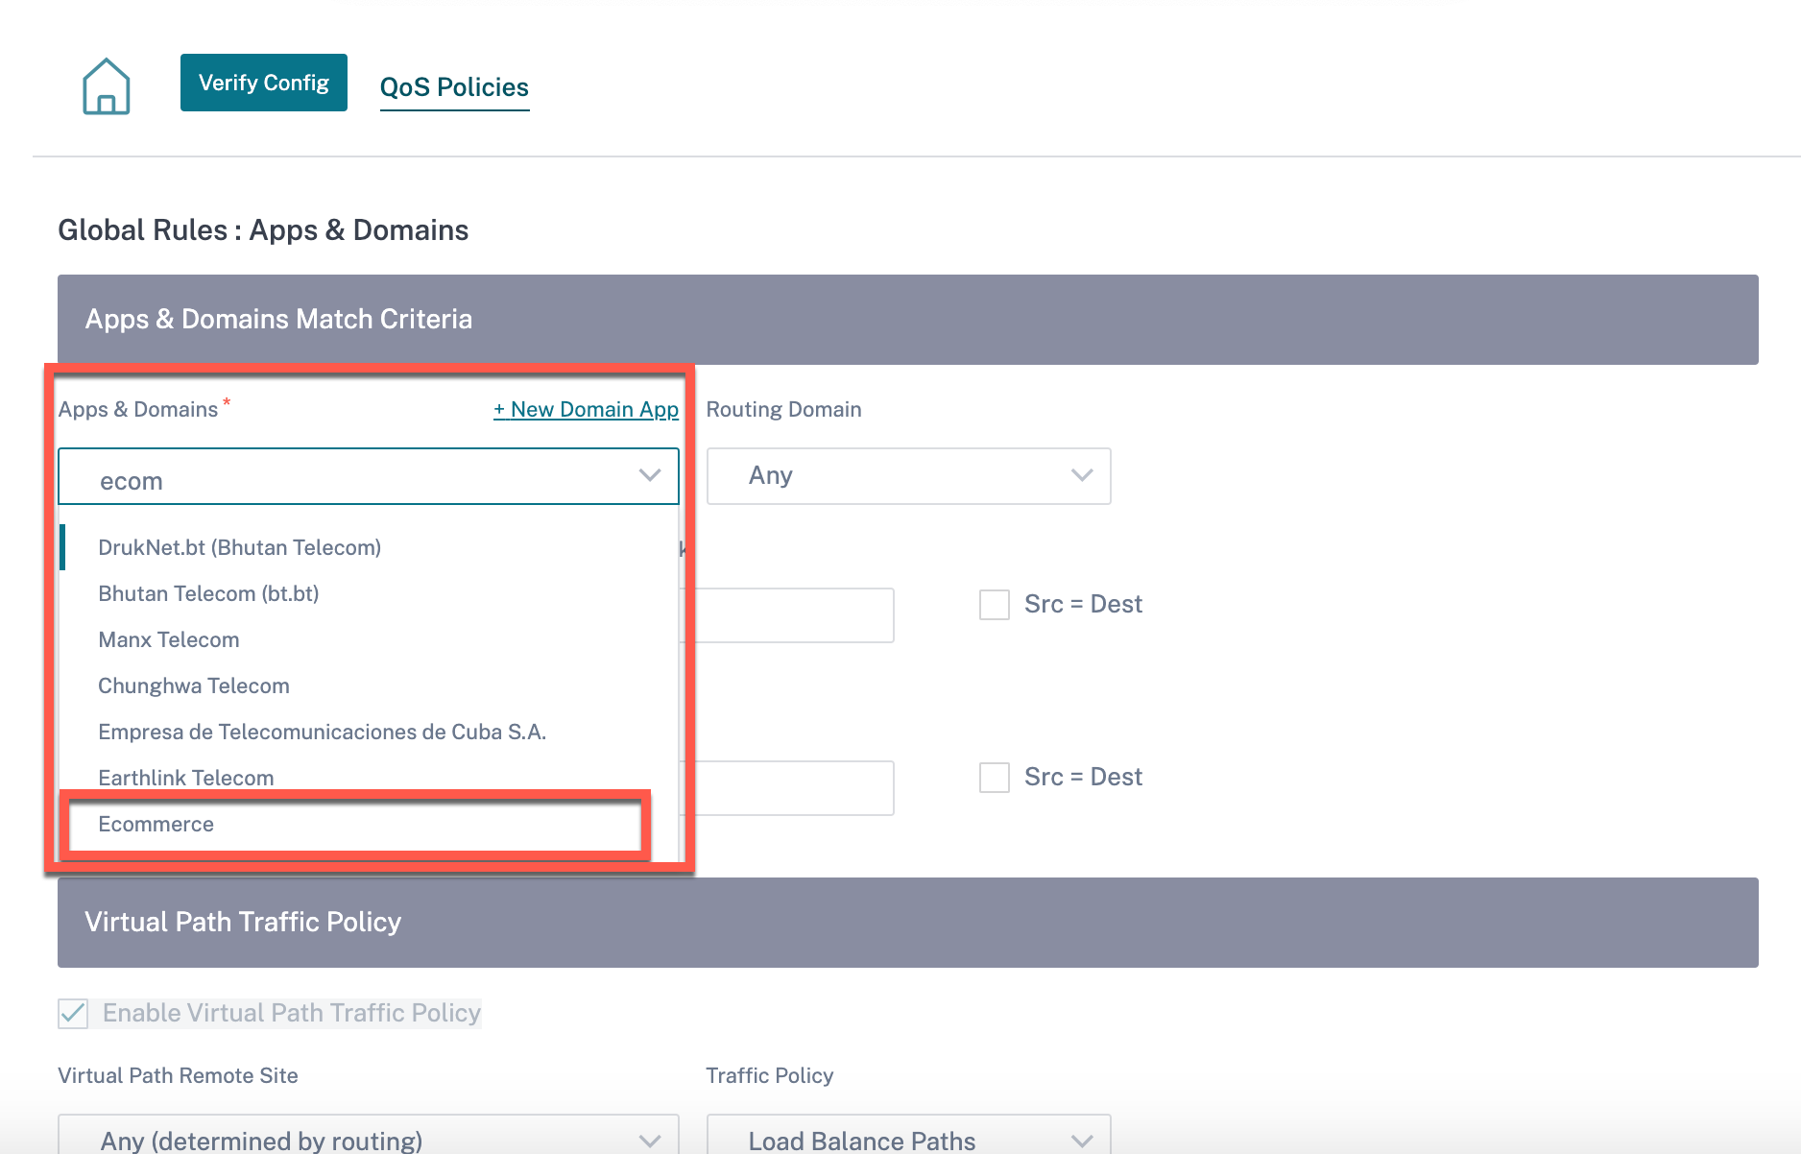1801x1154 pixels.
Task: Choose Manx Telecom from list
Action: click(x=369, y=639)
